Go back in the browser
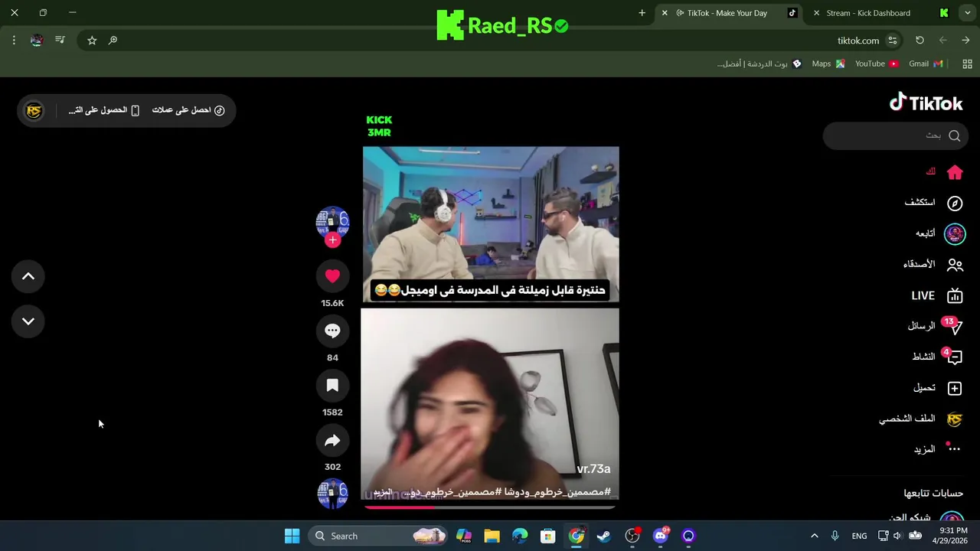Viewport: 980px width, 551px height. pos(943,41)
